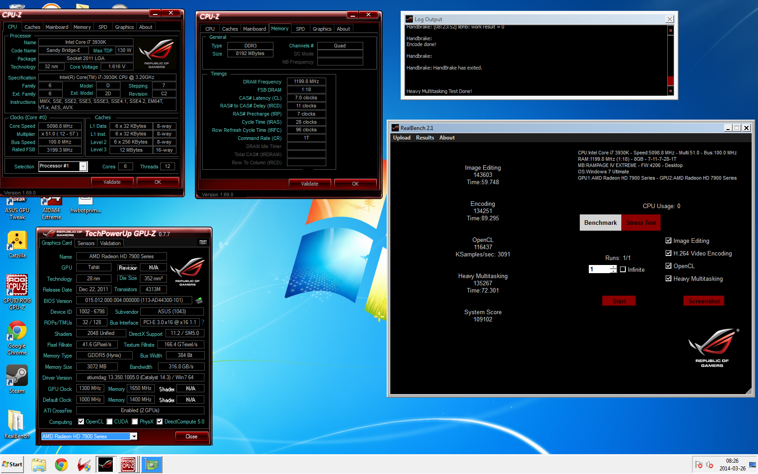Open Mainboard tab in left CPU-Z window
The height and width of the screenshot is (474, 758).
57,27
